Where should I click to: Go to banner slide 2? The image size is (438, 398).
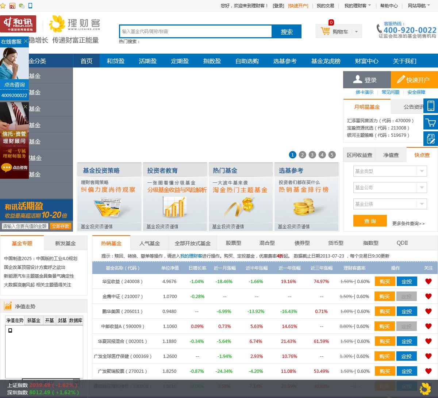pos(302,155)
